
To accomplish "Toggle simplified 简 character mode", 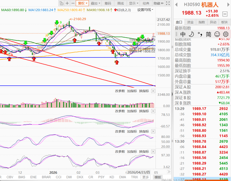I will tap(208, 34).
